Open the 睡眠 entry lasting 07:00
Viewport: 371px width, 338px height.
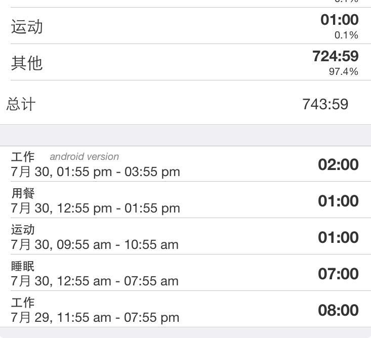click(185, 273)
